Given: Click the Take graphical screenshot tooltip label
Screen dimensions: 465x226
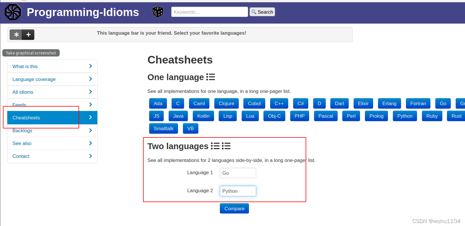Looking at the screenshot, I should (x=31, y=53).
